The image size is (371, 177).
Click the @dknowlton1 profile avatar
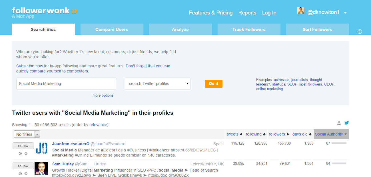tap(301, 11)
